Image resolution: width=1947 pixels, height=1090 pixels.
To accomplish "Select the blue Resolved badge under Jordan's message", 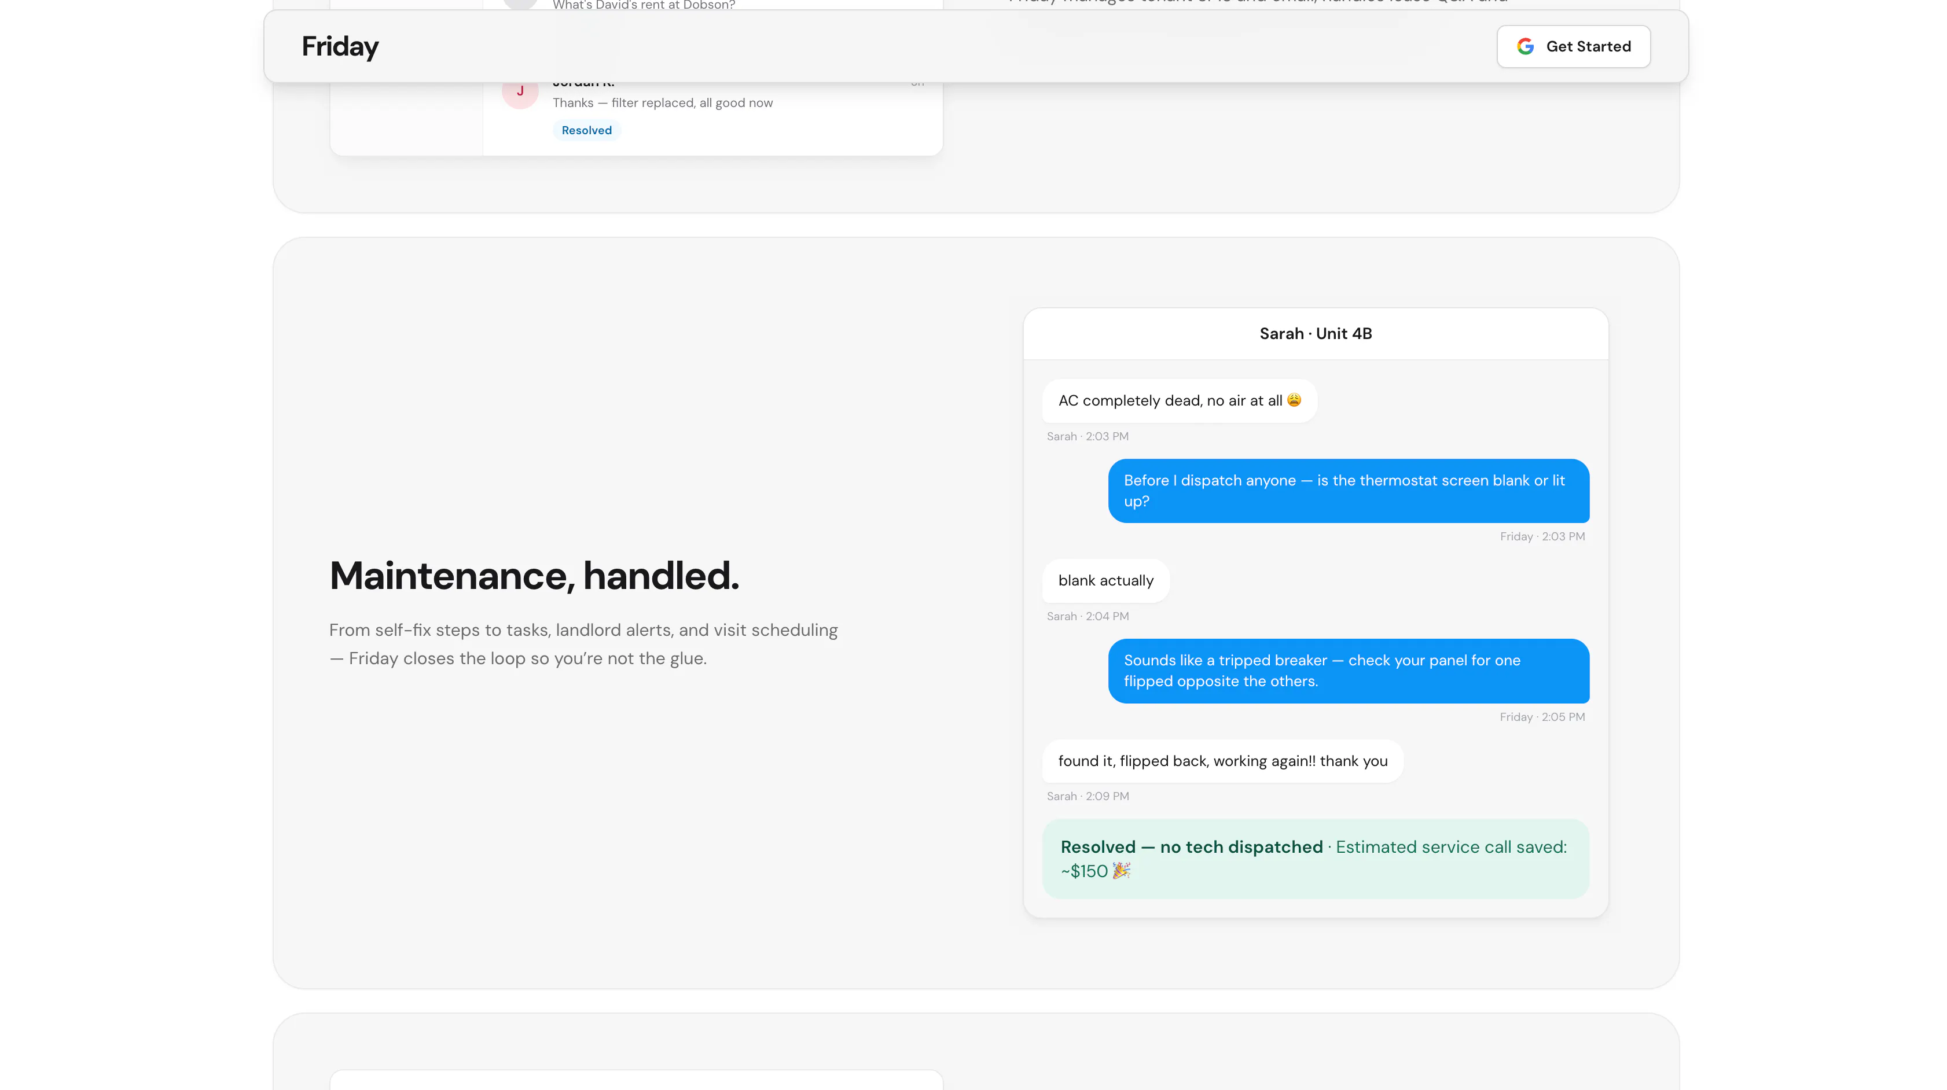I will pos(586,130).
